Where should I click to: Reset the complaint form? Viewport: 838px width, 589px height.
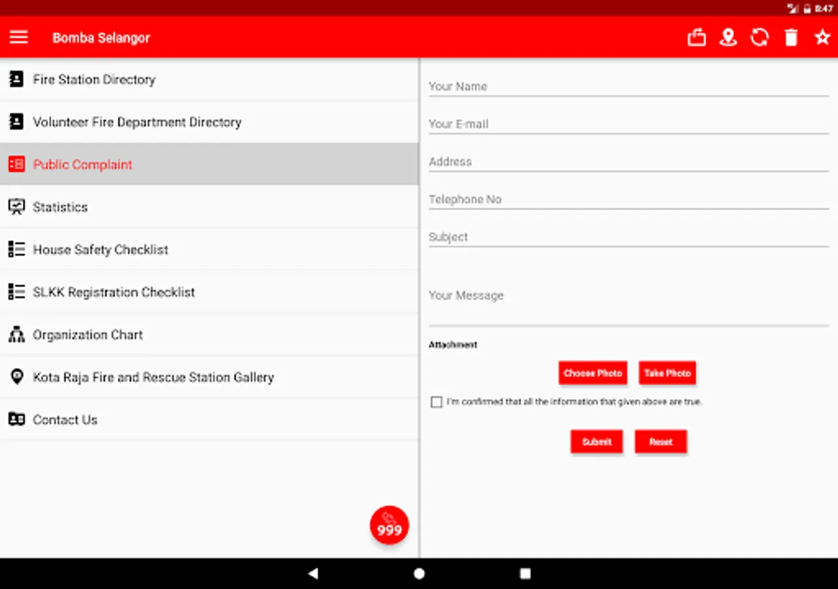661,442
